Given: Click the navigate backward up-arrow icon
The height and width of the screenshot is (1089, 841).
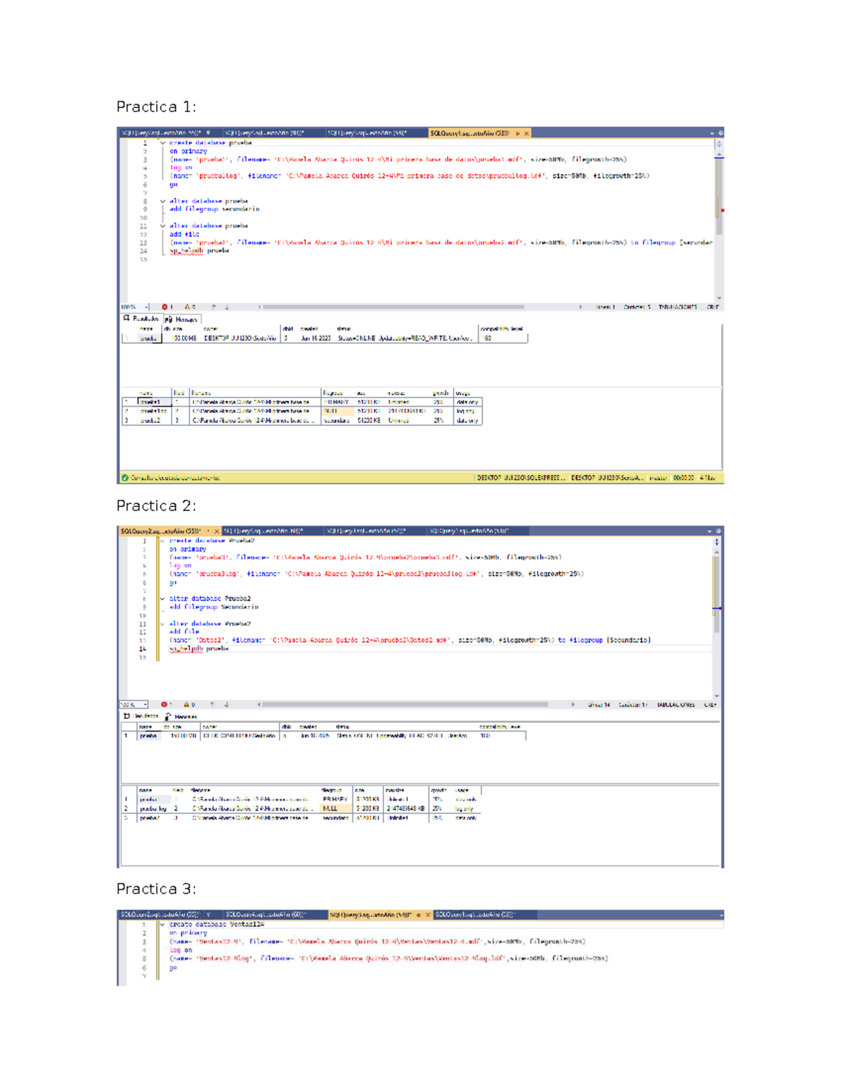Looking at the screenshot, I should coord(214,306).
